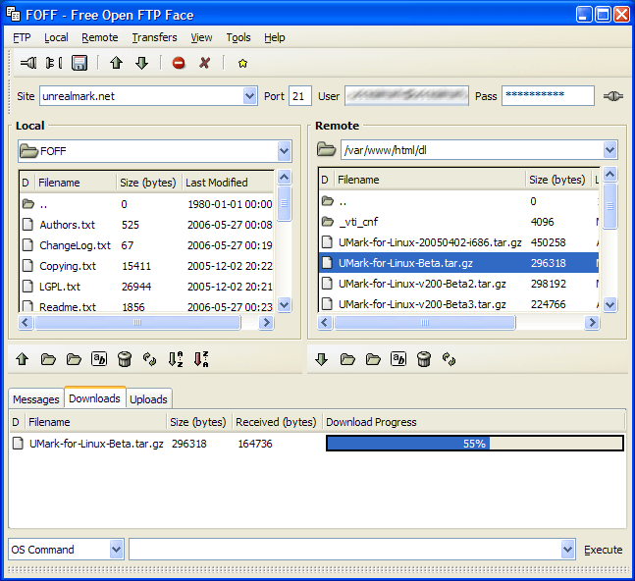Click the download progress bar at 55%
This screenshot has width=635, height=581.
coord(475,444)
